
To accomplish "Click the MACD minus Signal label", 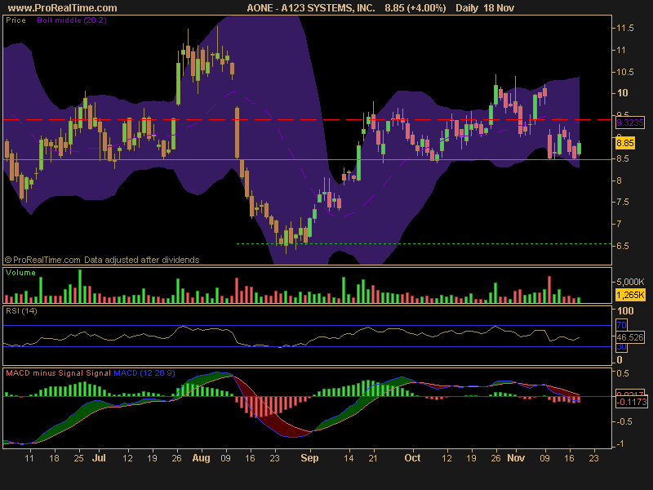I will pos(46,373).
